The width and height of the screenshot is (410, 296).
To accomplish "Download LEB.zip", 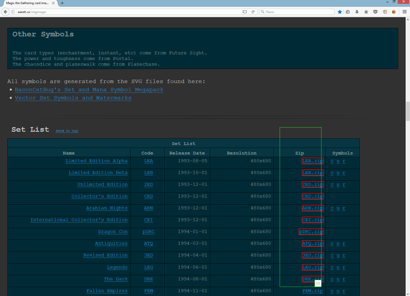I will tap(313, 173).
